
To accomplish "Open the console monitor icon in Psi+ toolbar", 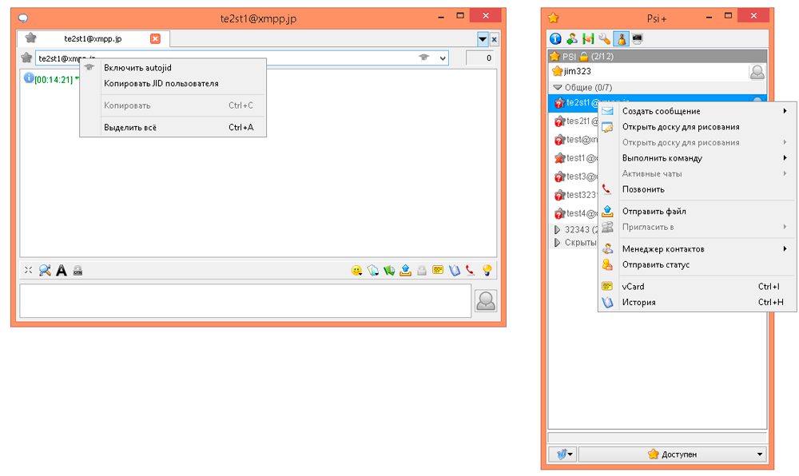I will [637, 38].
